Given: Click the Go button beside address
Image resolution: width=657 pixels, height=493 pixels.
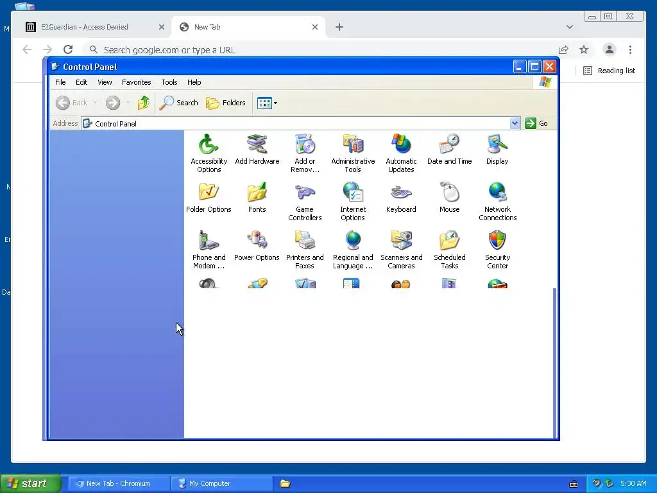Looking at the screenshot, I should pyautogui.click(x=537, y=123).
